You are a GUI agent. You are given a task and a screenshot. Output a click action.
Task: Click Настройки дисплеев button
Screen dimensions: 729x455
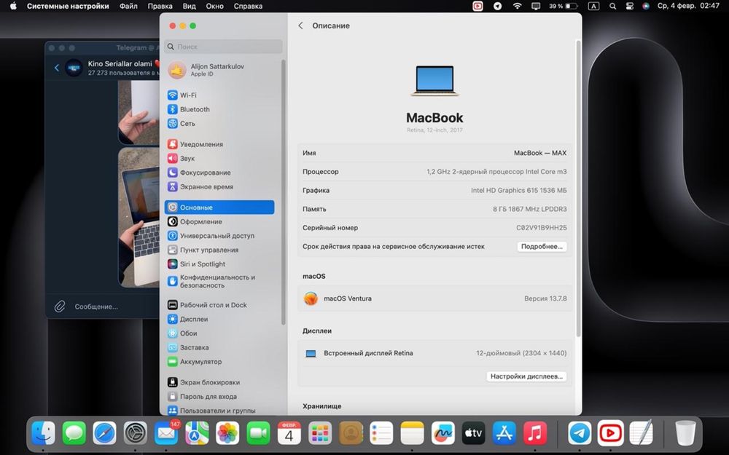point(526,376)
